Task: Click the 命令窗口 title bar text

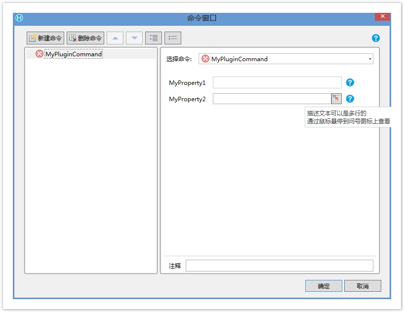Action: click(202, 18)
